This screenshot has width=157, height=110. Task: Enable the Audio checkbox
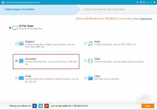coord(86,43)
